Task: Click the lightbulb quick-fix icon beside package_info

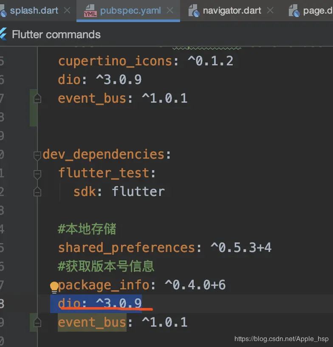Action: [54, 287]
